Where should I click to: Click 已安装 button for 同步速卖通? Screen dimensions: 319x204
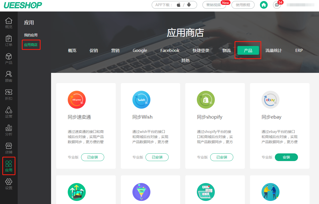(x=93, y=157)
